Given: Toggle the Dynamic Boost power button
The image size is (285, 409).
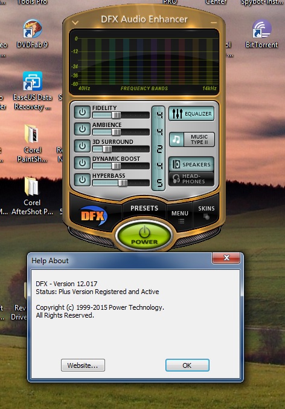Looking at the screenshot, I should 82,163.
